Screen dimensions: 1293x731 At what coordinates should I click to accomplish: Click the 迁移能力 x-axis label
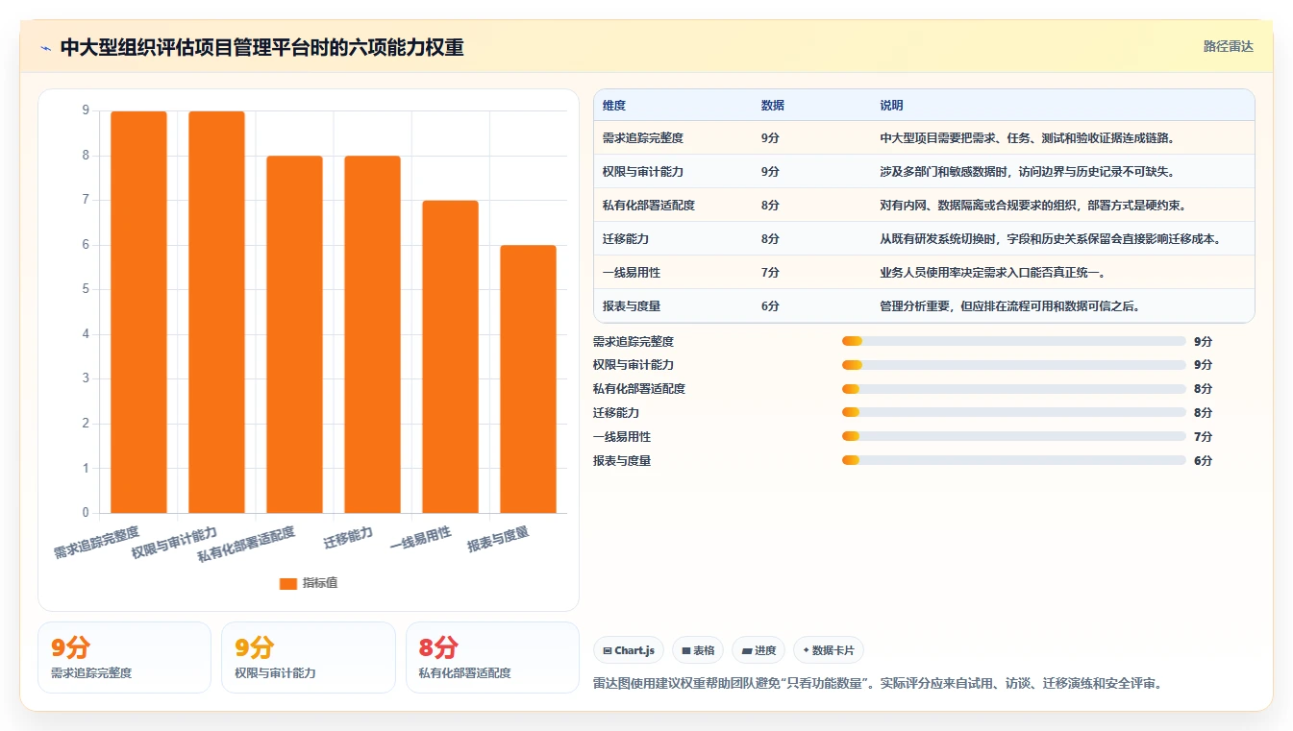click(x=348, y=537)
